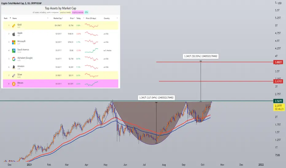Click the '4.25T' price axis label
Image resolution: width=286 pixels, height=168 pixels.
[278, 48]
